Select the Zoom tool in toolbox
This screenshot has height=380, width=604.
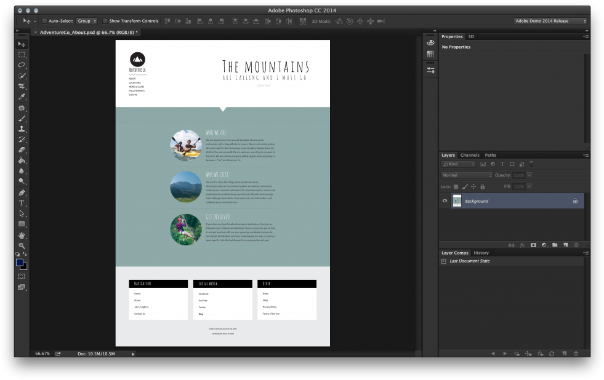click(22, 245)
